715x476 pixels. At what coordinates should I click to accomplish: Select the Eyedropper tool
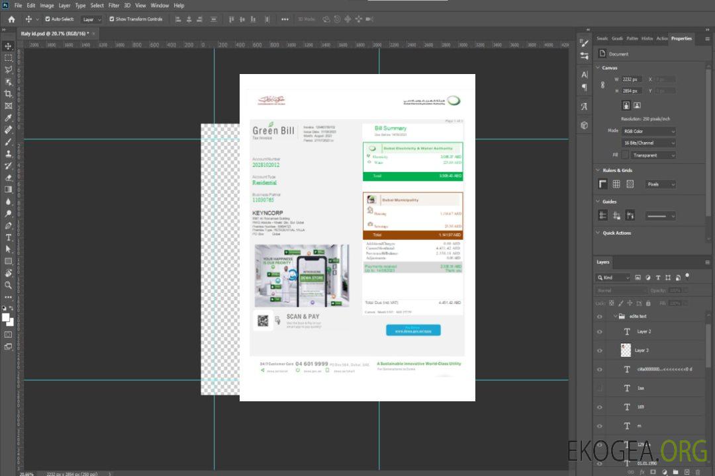tap(9, 118)
